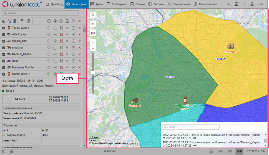Open the log panel three-dot menu
The height and width of the screenshot is (155, 269).
tap(262, 127)
